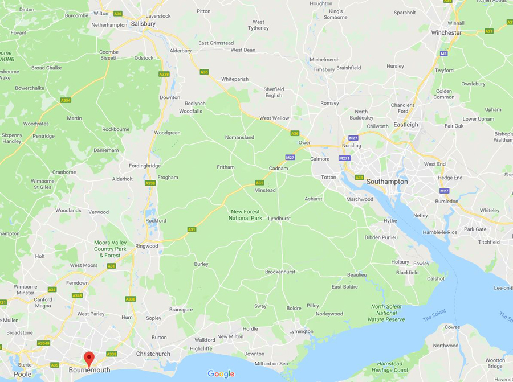Click the A348 shield near Ferndown

77,295
